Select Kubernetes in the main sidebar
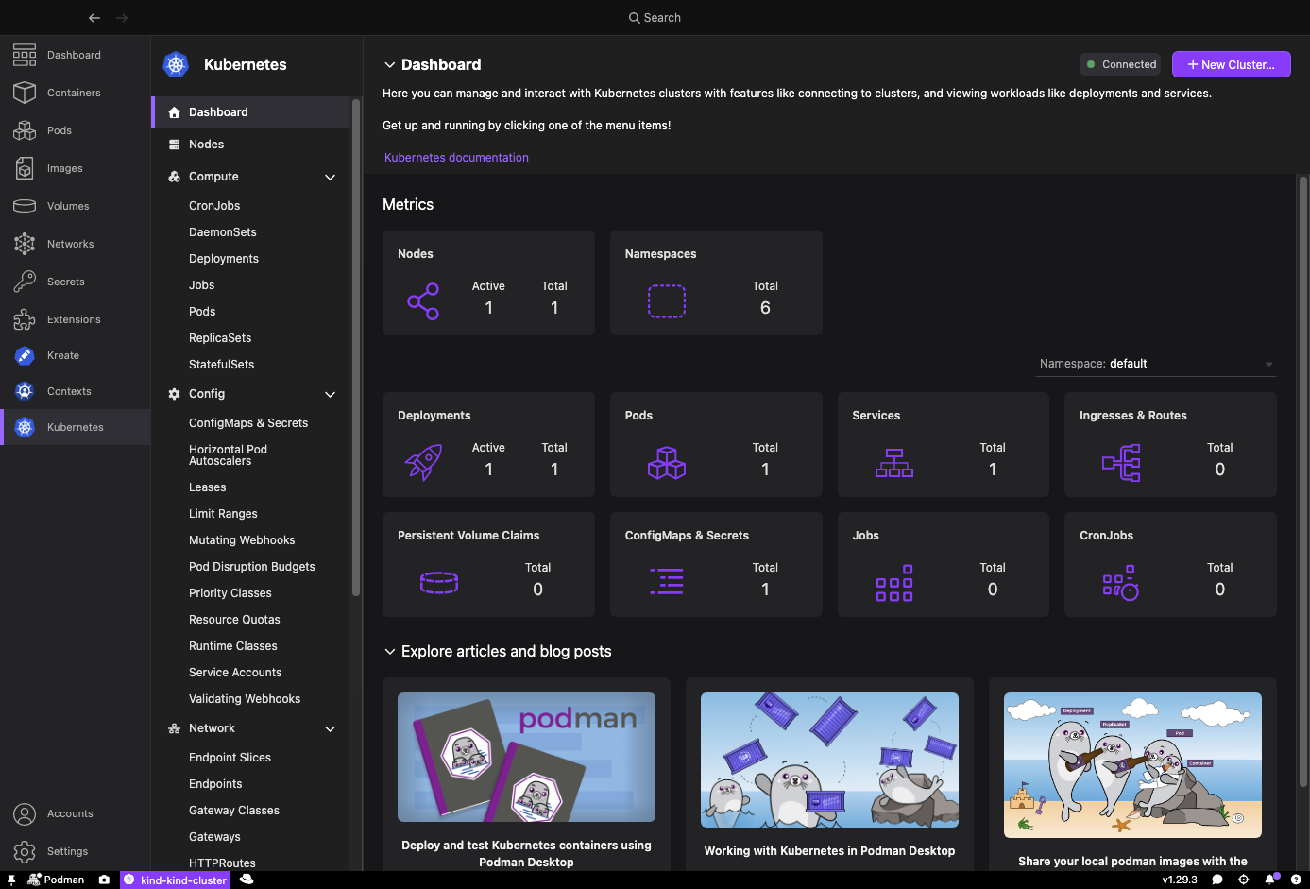Screen dimensions: 1310x889 point(75,427)
